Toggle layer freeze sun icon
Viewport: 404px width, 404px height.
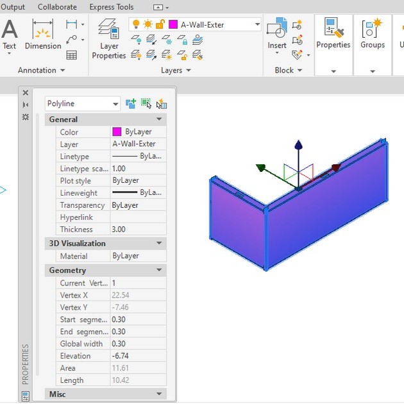coord(148,24)
